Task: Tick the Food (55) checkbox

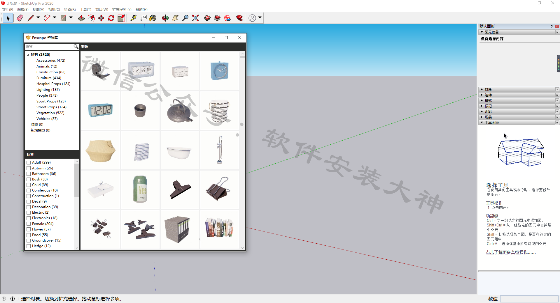Action: click(x=29, y=235)
